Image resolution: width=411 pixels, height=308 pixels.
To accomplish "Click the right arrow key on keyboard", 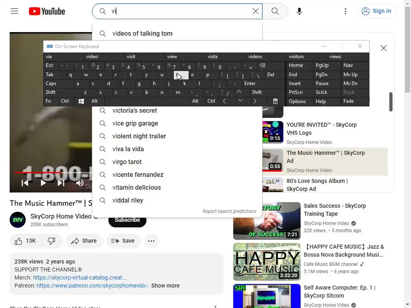I will pos(255,101).
